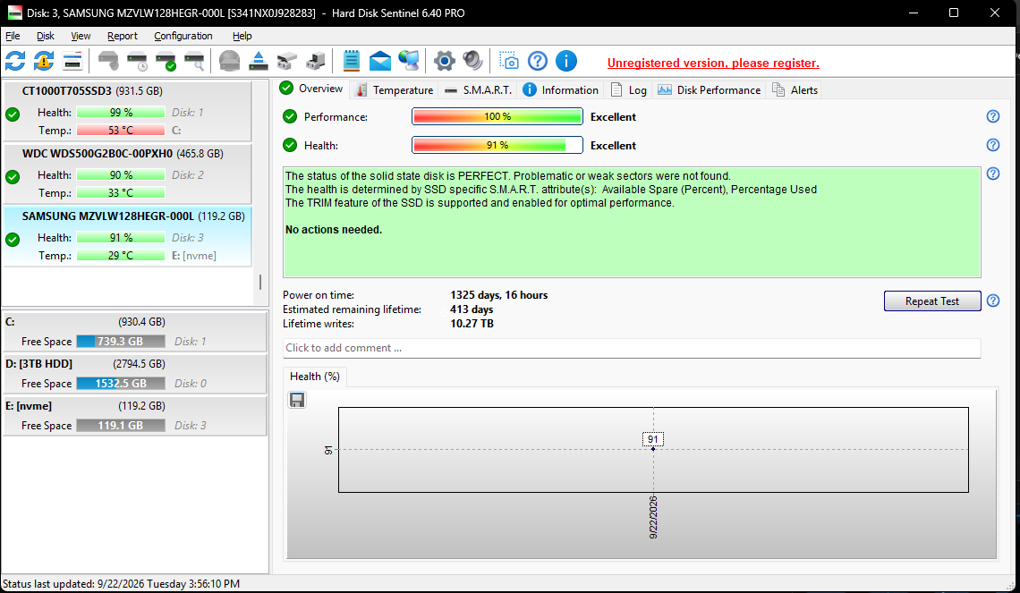Open the Report menu
The width and height of the screenshot is (1020, 593).
point(123,36)
